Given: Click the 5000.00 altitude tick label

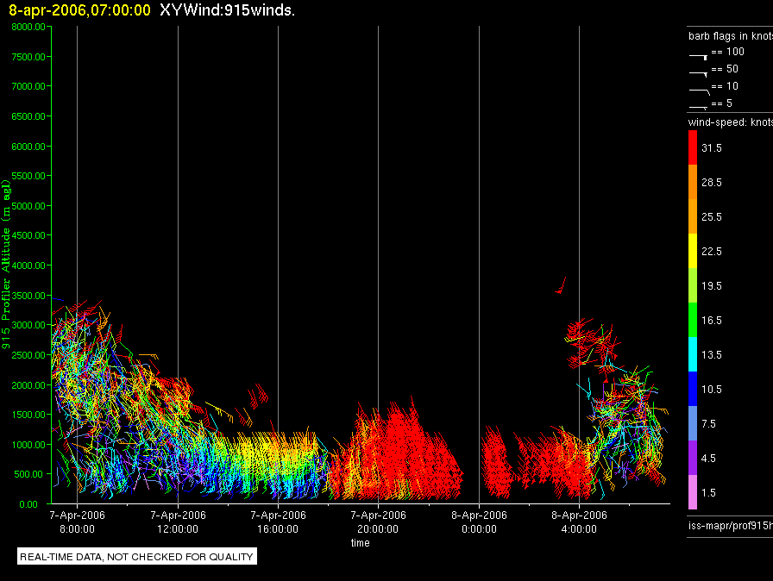Looking at the screenshot, I should 28,206.
